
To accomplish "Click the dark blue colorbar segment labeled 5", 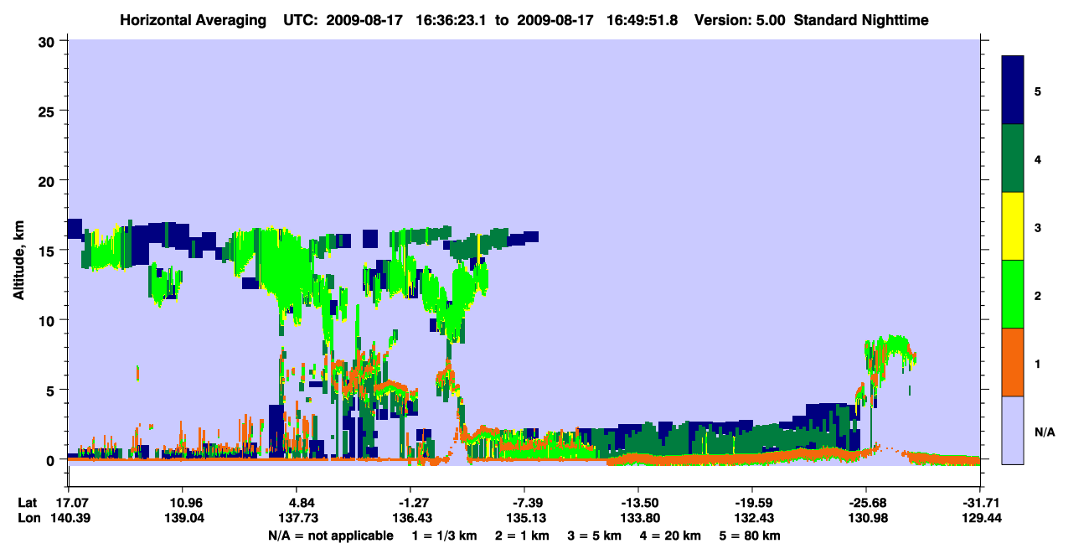I will (x=1013, y=91).
